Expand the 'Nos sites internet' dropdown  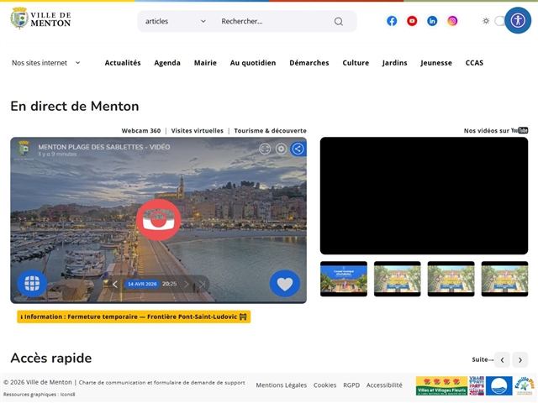(x=46, y=63)
